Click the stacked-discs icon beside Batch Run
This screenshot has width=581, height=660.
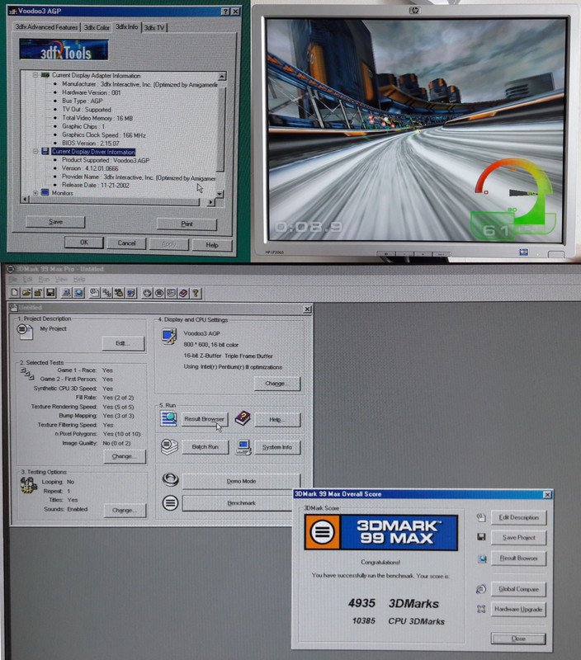(x=169, y=446)
